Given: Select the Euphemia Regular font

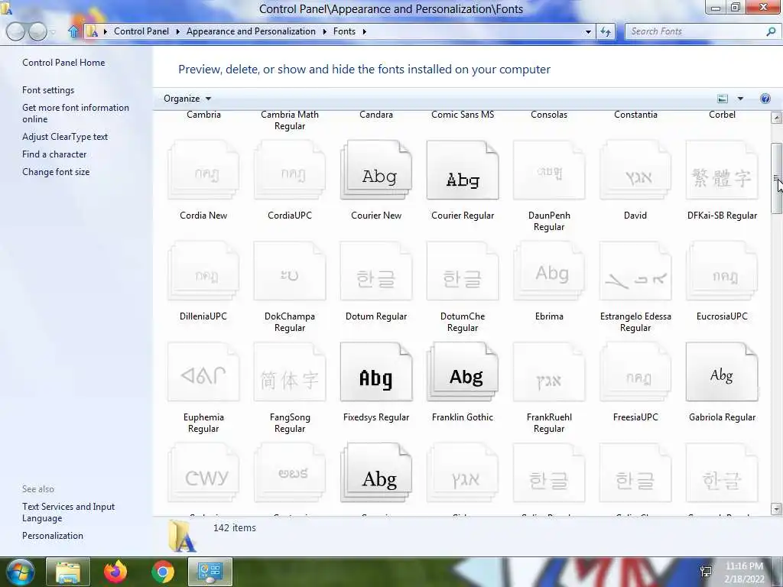Looking at the screenshot, I should click(203, 372).
